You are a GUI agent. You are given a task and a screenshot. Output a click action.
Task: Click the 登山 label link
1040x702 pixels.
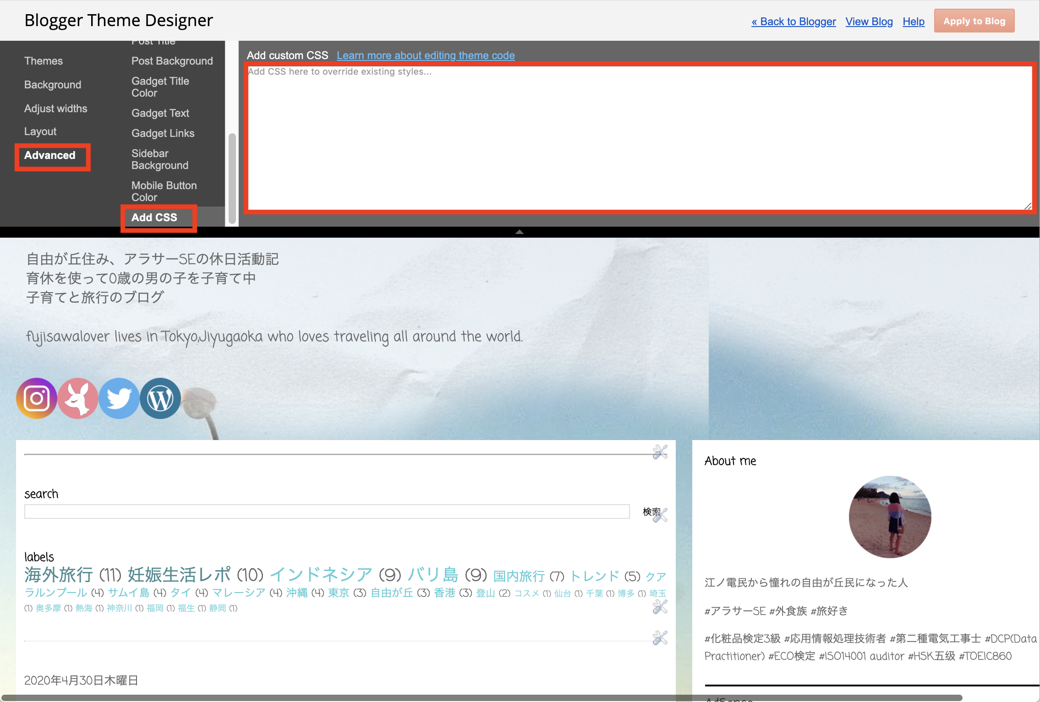coord(485,593)
